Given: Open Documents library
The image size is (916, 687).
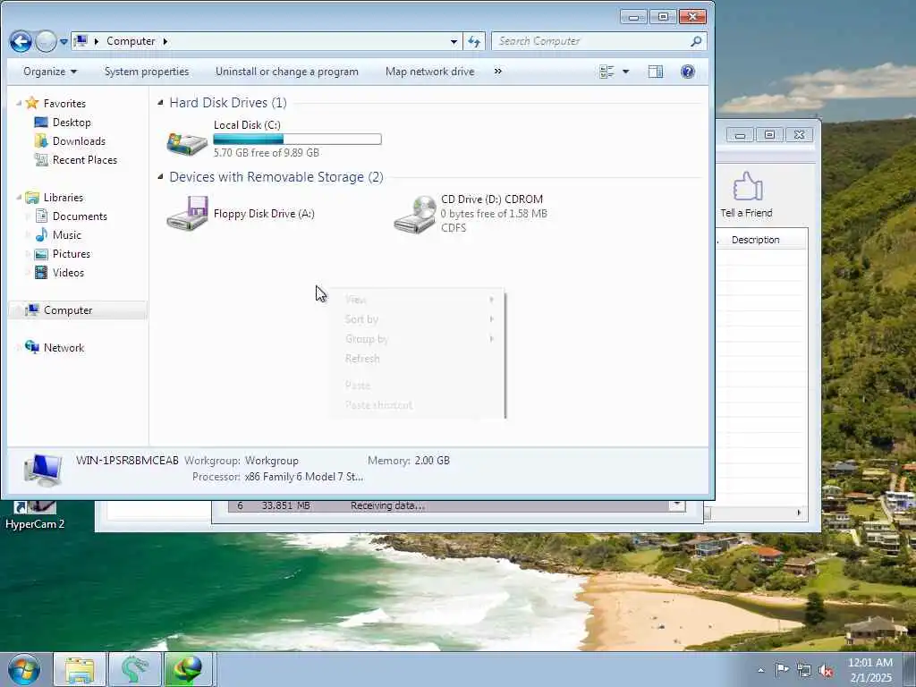Looking at the screenshot, I should [80, 216].
